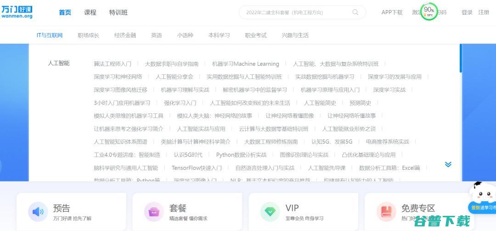
Task: Open 让神经网络听懂故事 course
Action: click(351, 116)
